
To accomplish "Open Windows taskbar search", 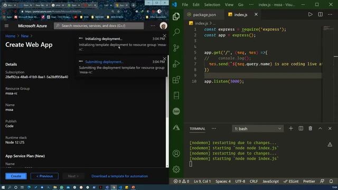I will 10,187.
